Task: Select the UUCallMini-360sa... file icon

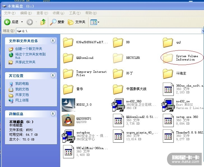Action: (68, 152)
